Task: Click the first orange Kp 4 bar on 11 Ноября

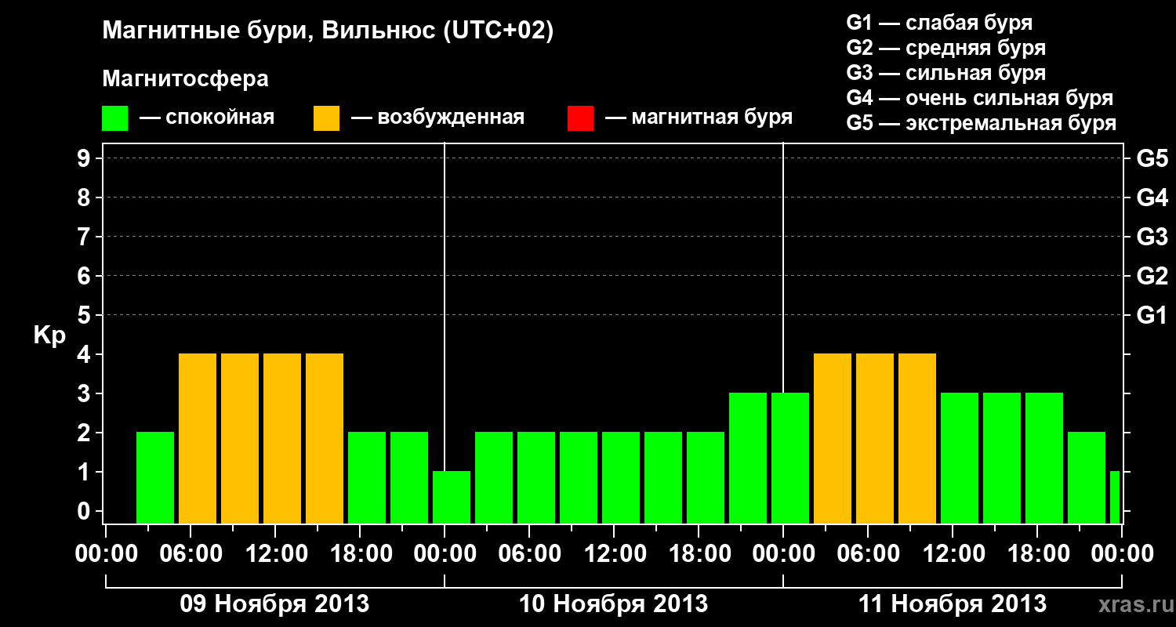Action: click(833, 438)
